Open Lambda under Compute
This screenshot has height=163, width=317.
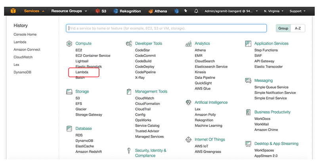pos(82,72)
